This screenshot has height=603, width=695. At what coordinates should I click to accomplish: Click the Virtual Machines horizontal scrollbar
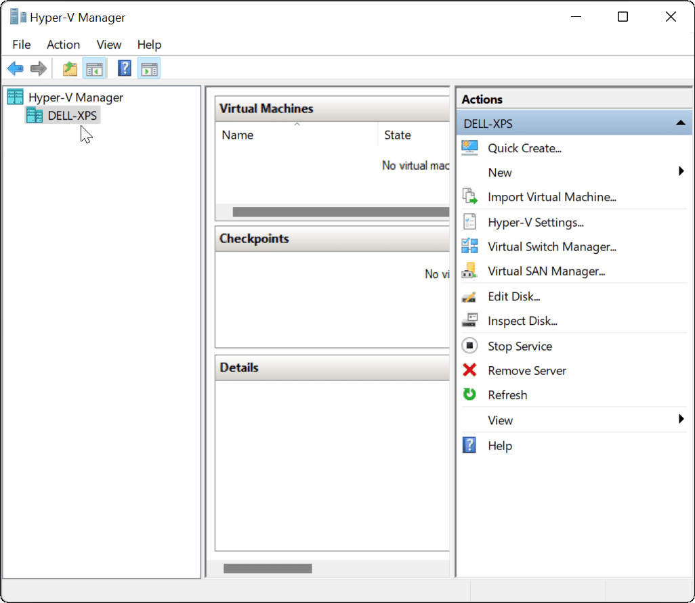point(339,212)
